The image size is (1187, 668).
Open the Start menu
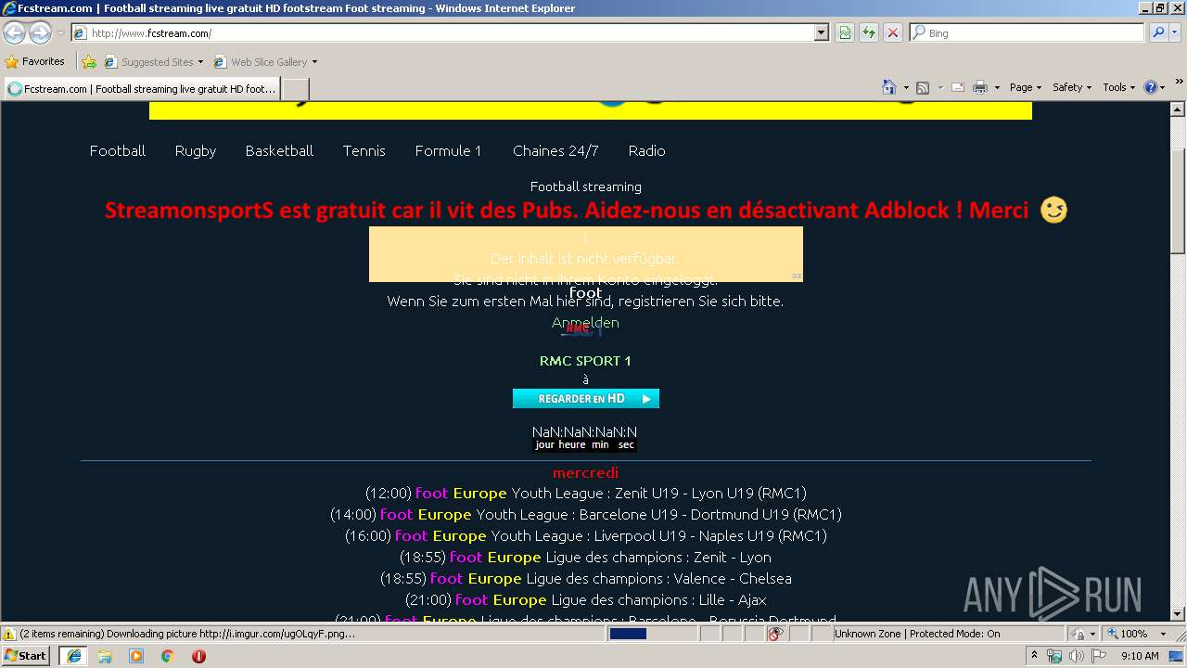26,655
